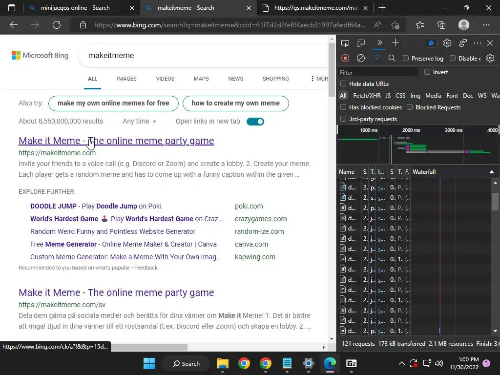Show more DevTools tabs chevron

point(379,43)
